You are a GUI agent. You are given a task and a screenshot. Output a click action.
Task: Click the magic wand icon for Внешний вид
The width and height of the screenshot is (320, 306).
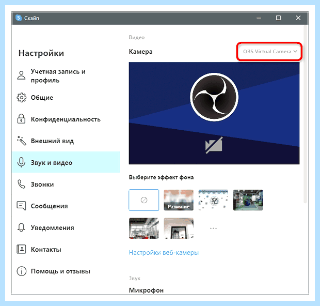(21, 141)
